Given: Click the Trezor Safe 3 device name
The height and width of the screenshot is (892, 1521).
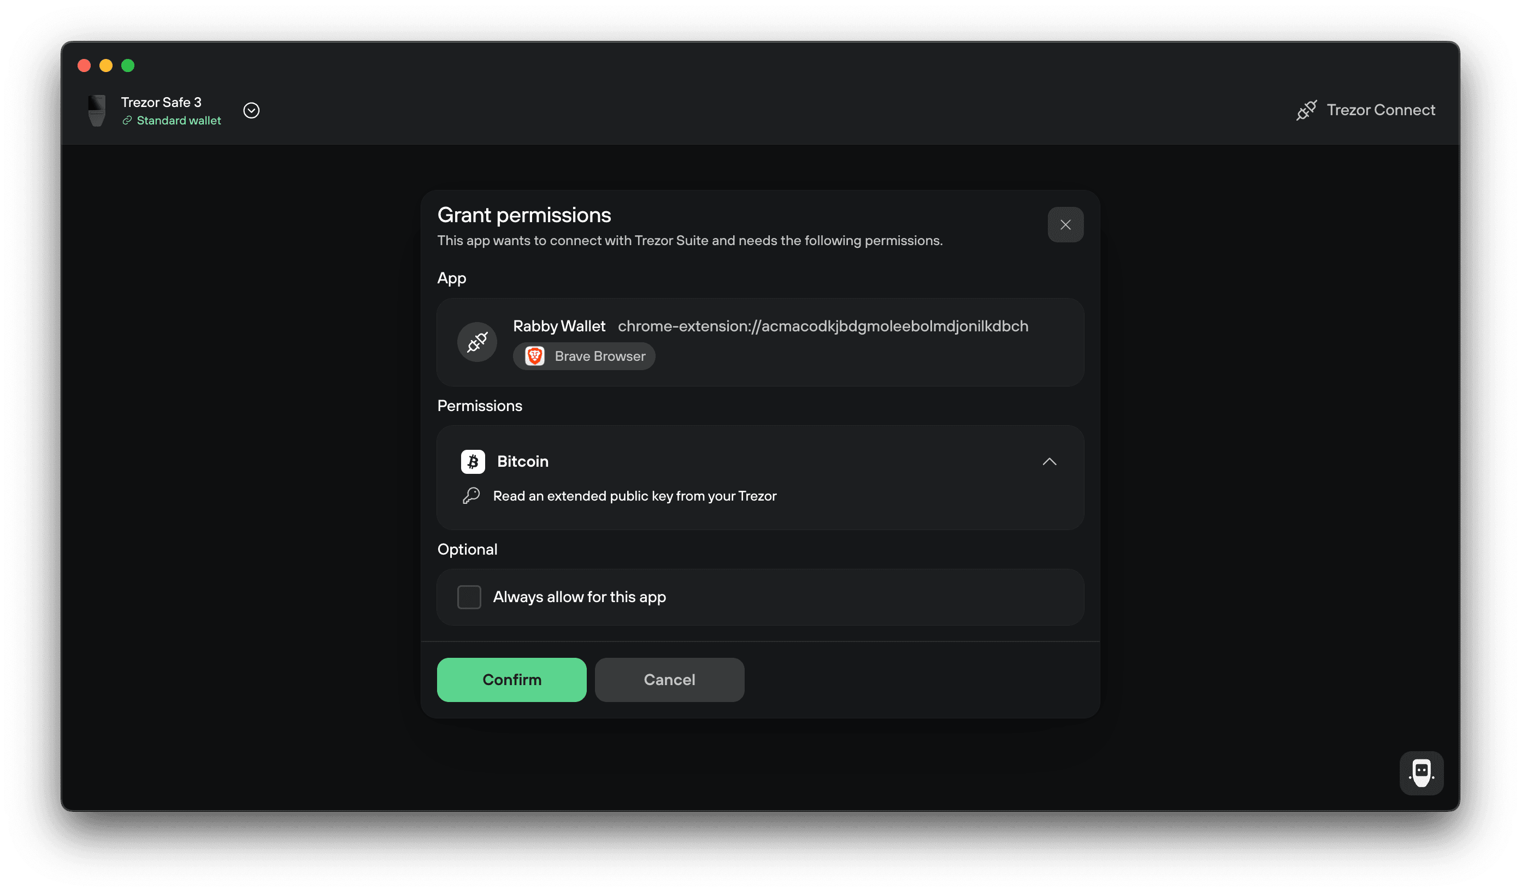Looking at the screenshot, I should [161, 103].
